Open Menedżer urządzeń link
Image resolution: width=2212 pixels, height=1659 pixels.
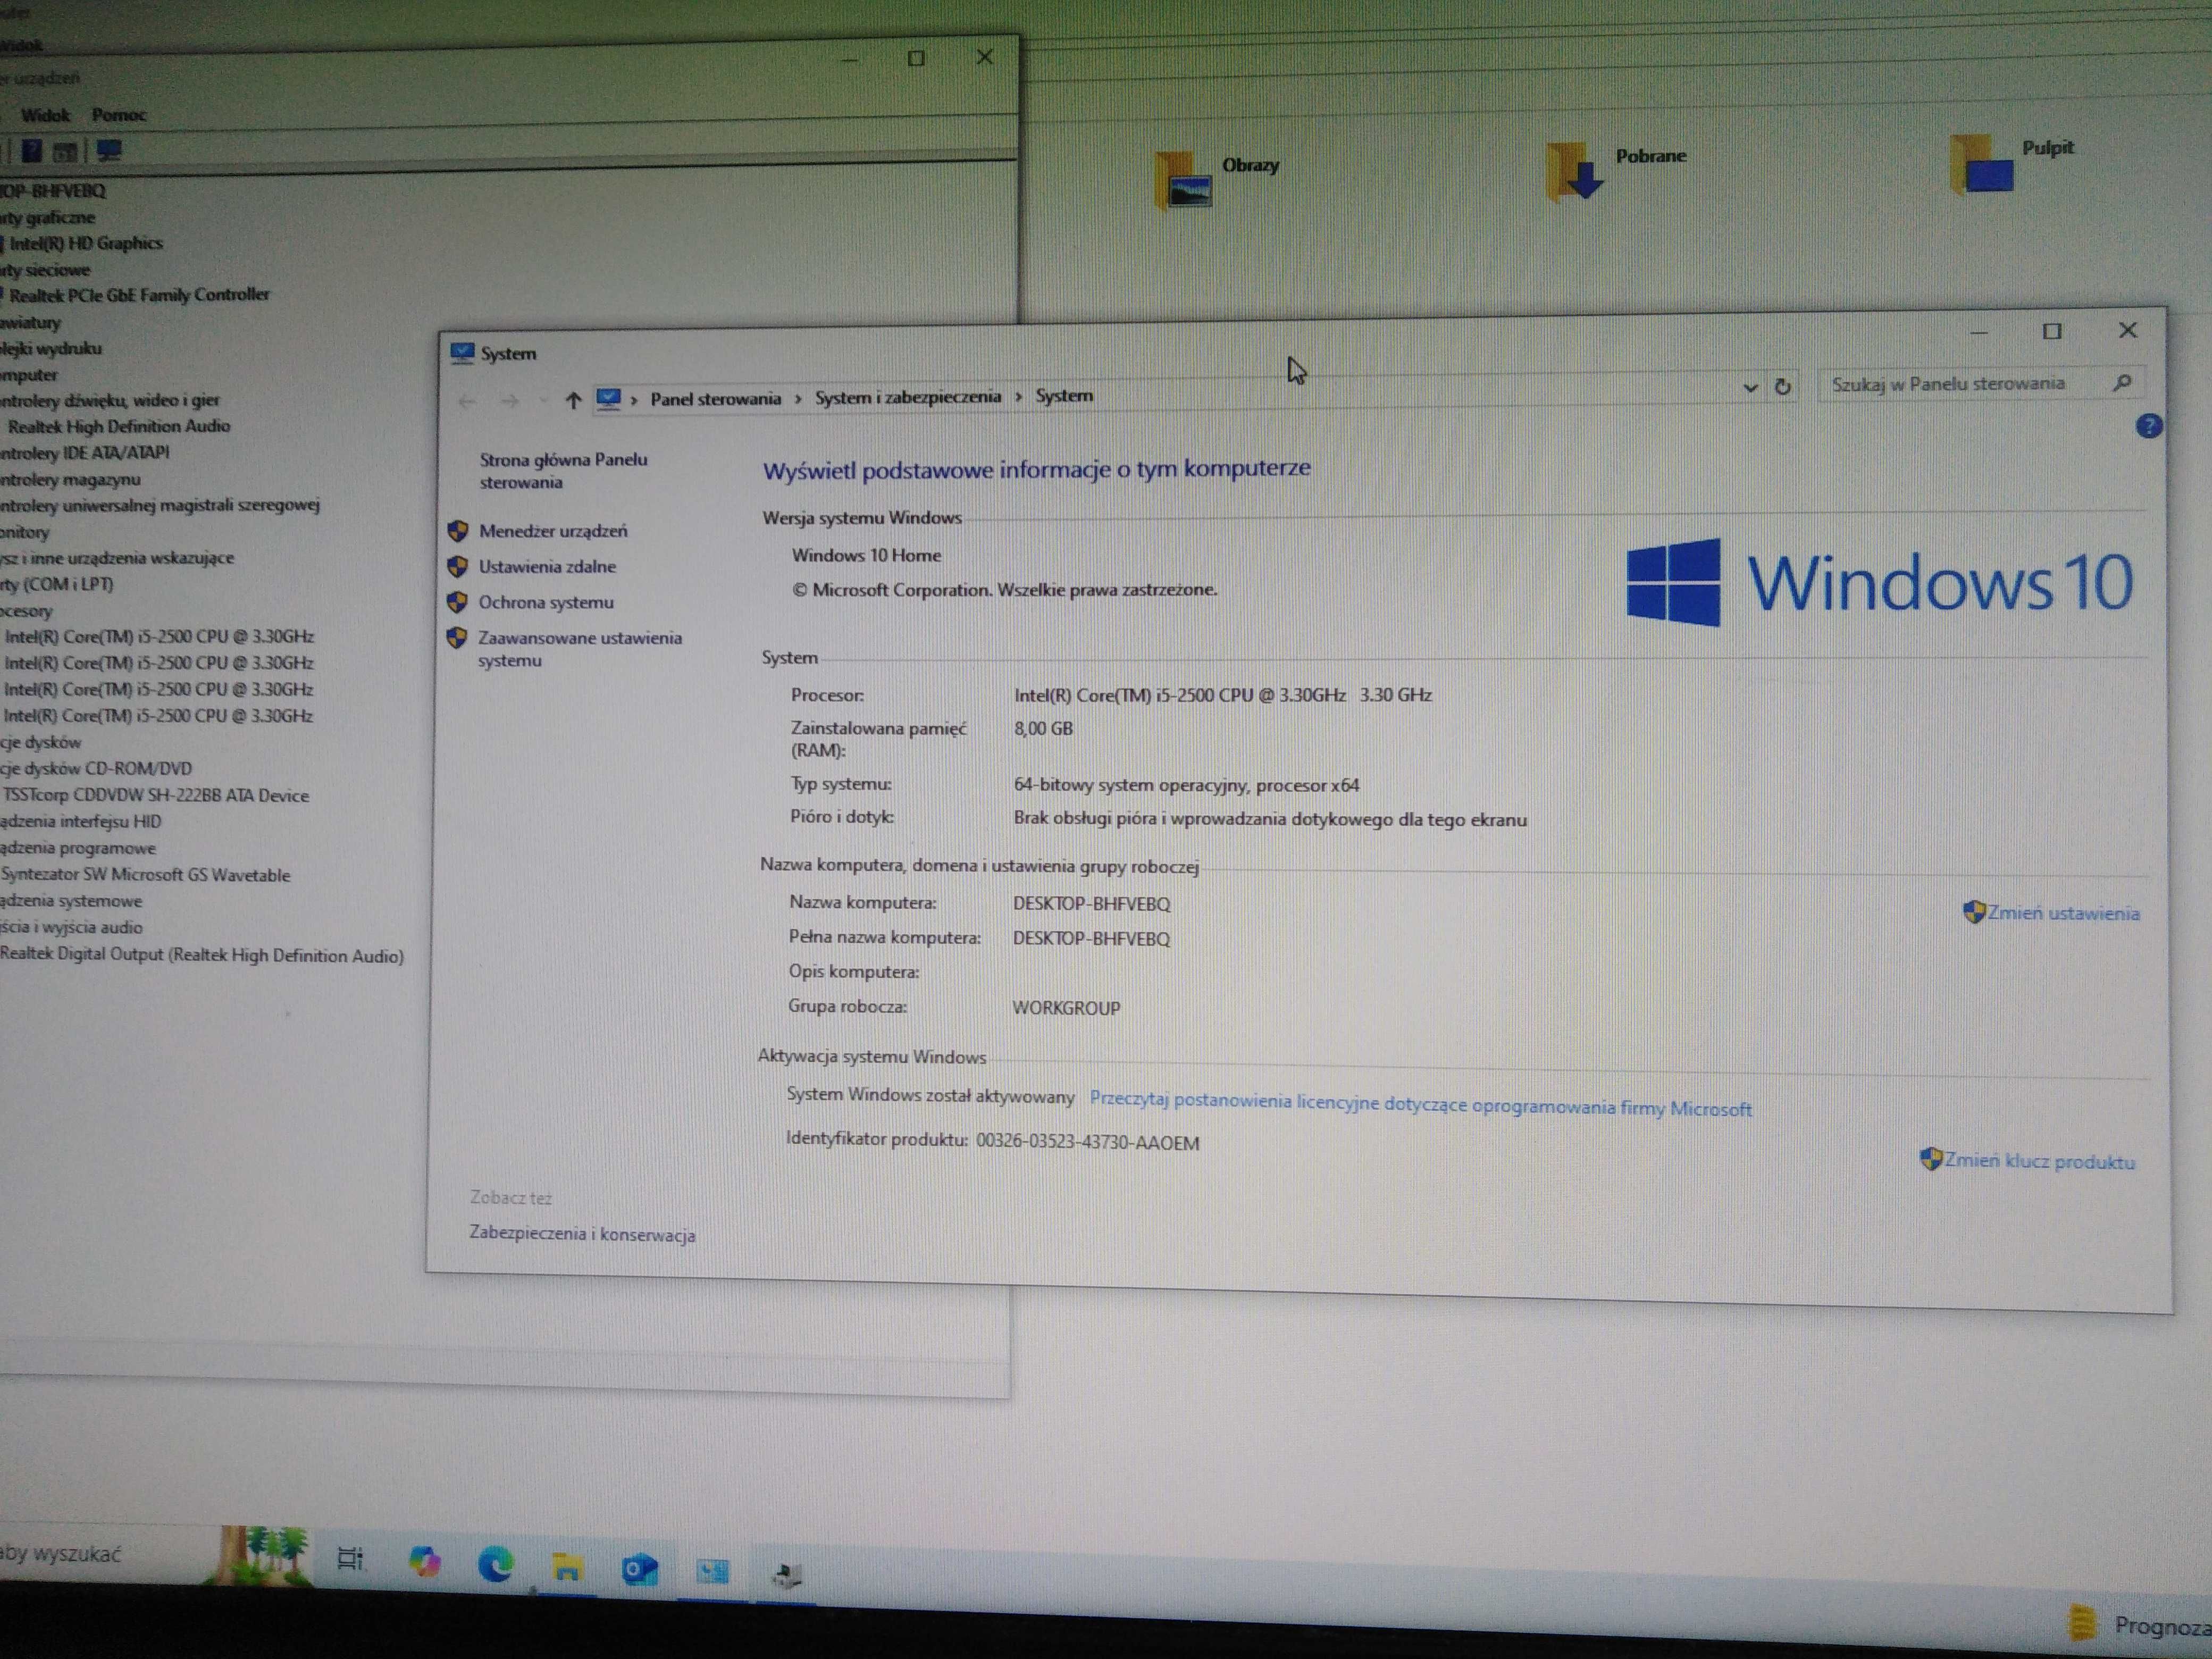click(552, 531)
